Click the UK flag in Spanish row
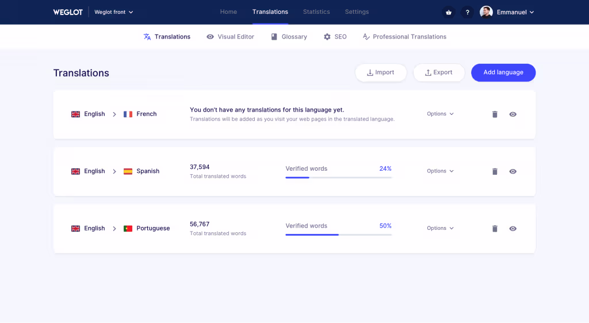This screenshot has height=323, width=589. (75, 171)
